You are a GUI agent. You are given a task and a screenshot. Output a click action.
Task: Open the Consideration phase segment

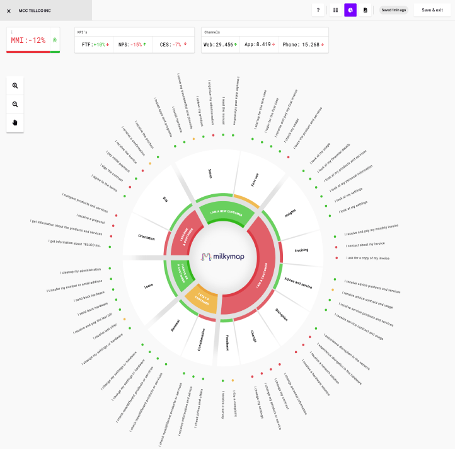click(201, 339)
